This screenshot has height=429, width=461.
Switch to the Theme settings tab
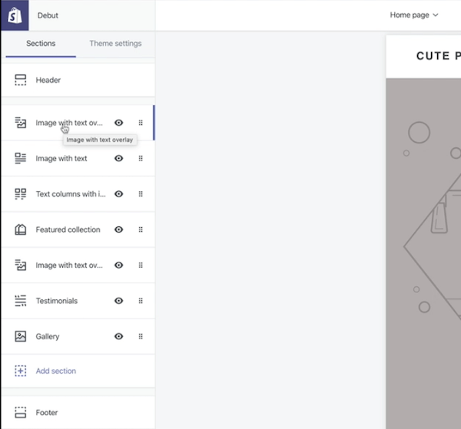tap(115, 44)
